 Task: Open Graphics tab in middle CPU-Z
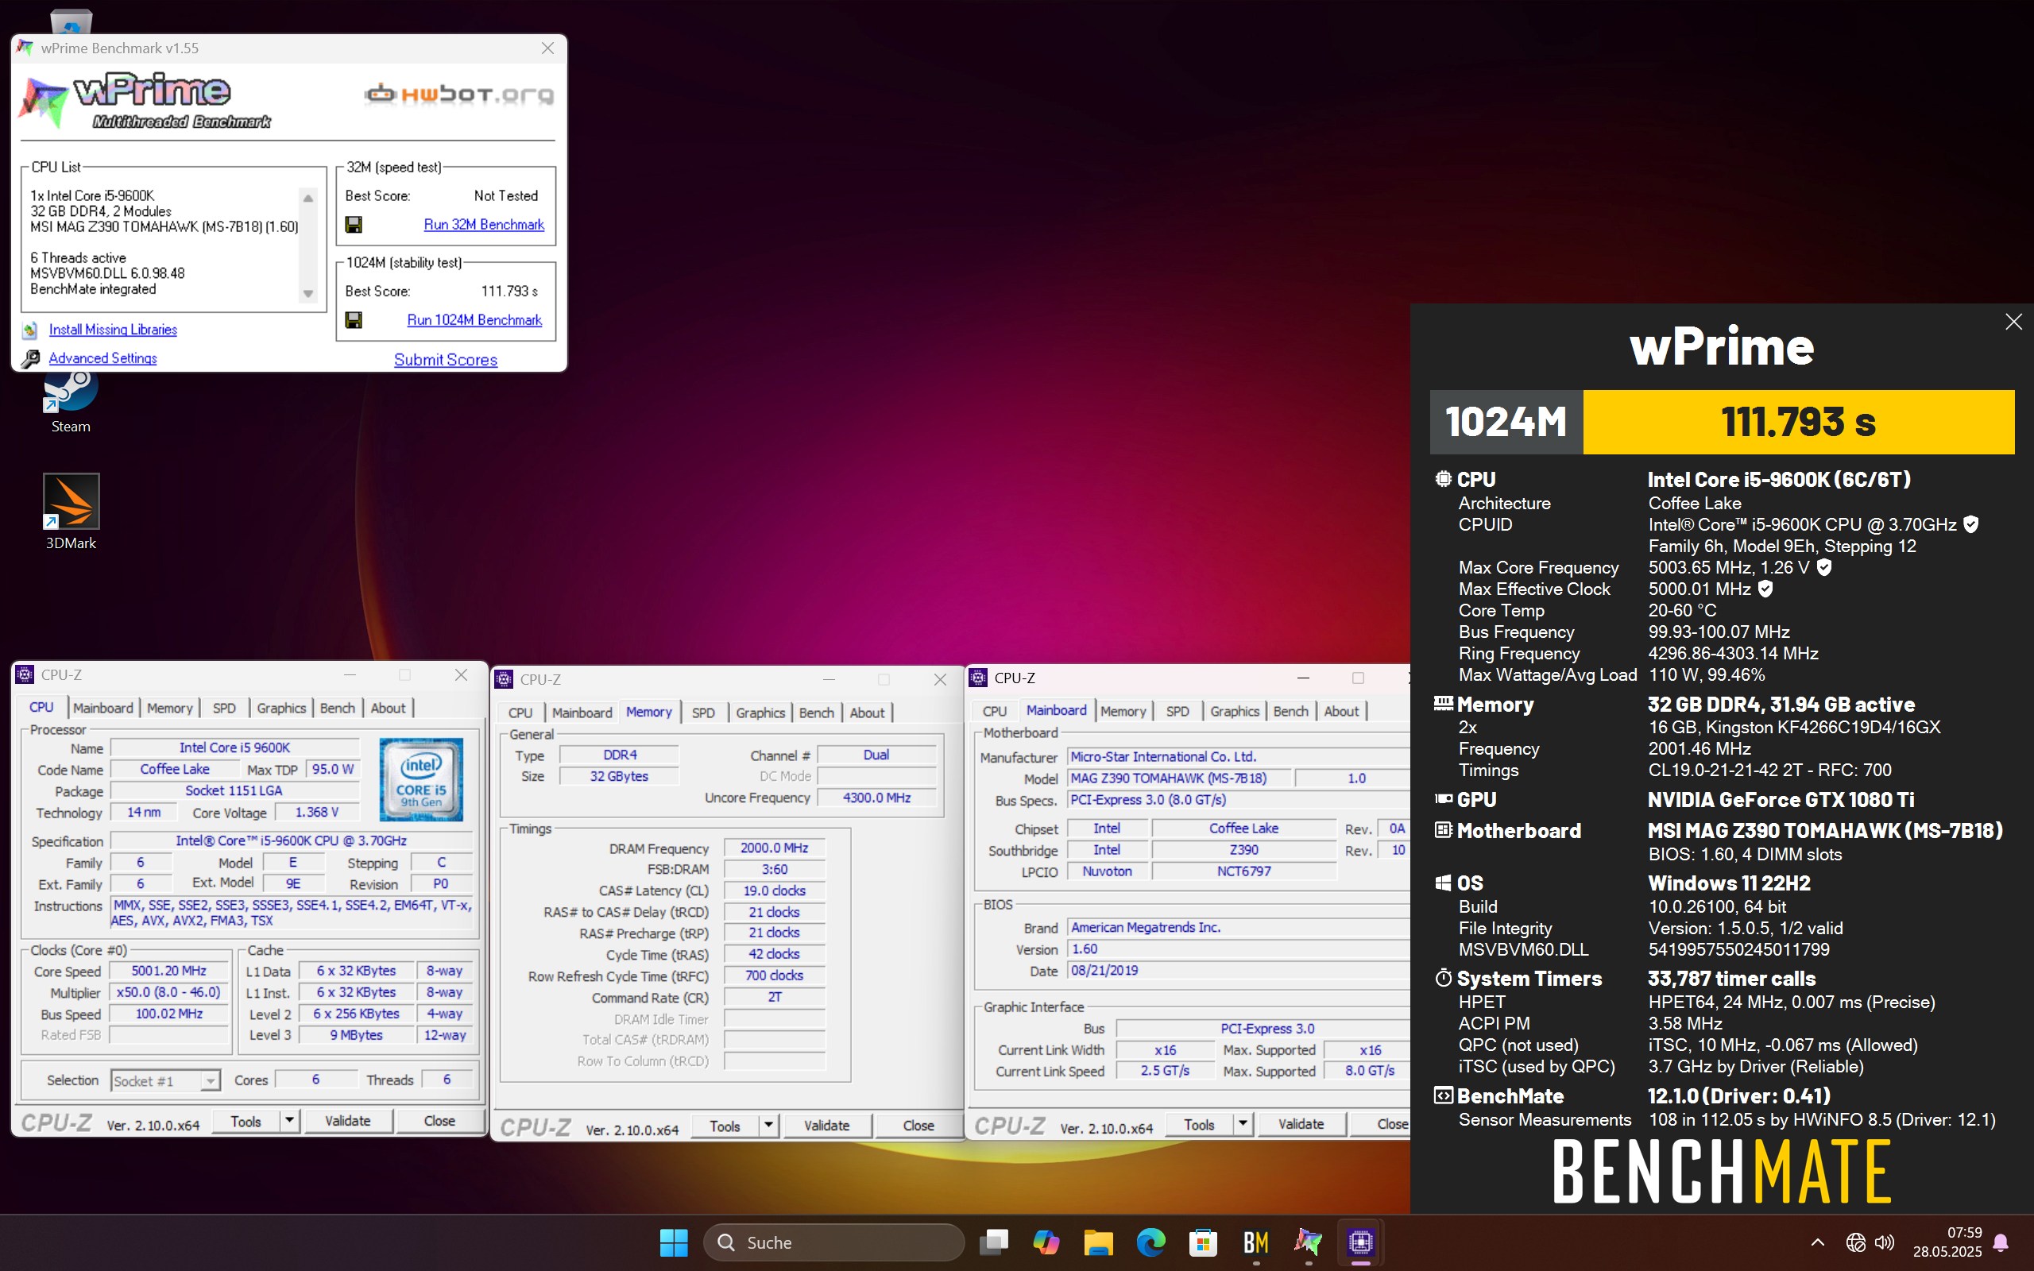760,713
